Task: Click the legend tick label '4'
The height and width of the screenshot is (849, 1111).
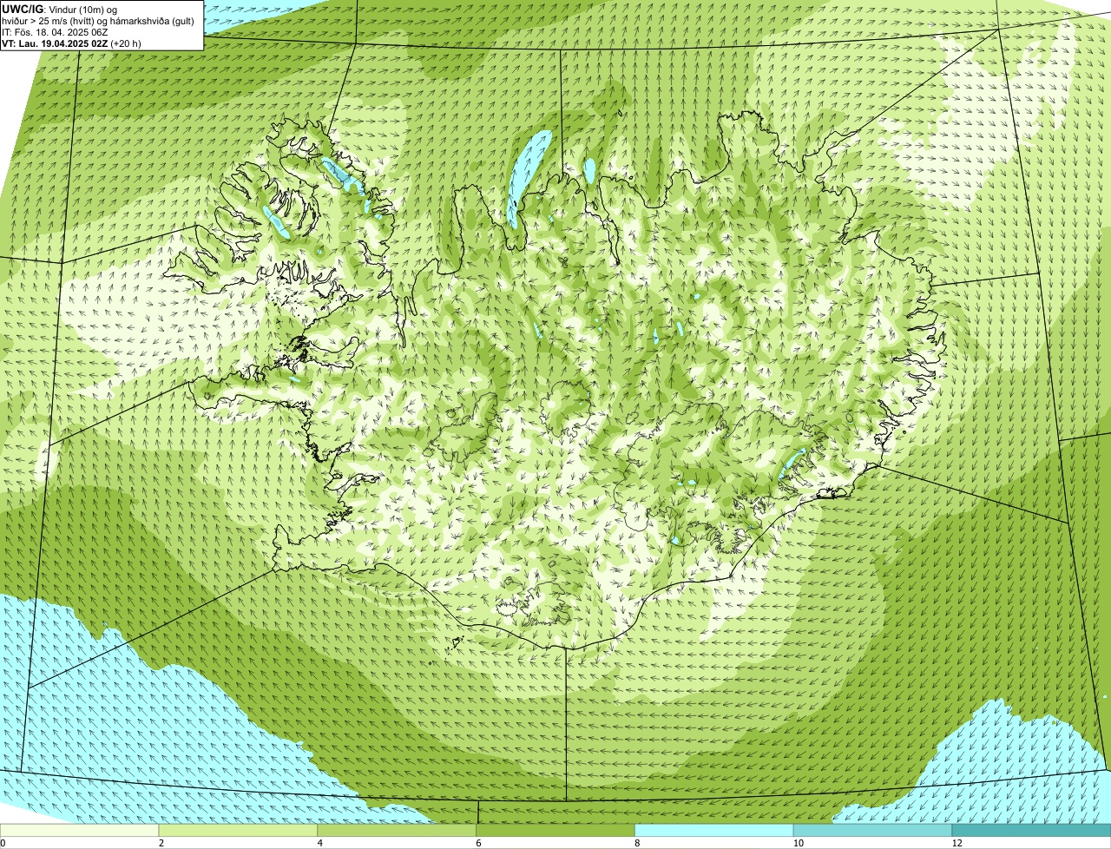Action: 320,843
